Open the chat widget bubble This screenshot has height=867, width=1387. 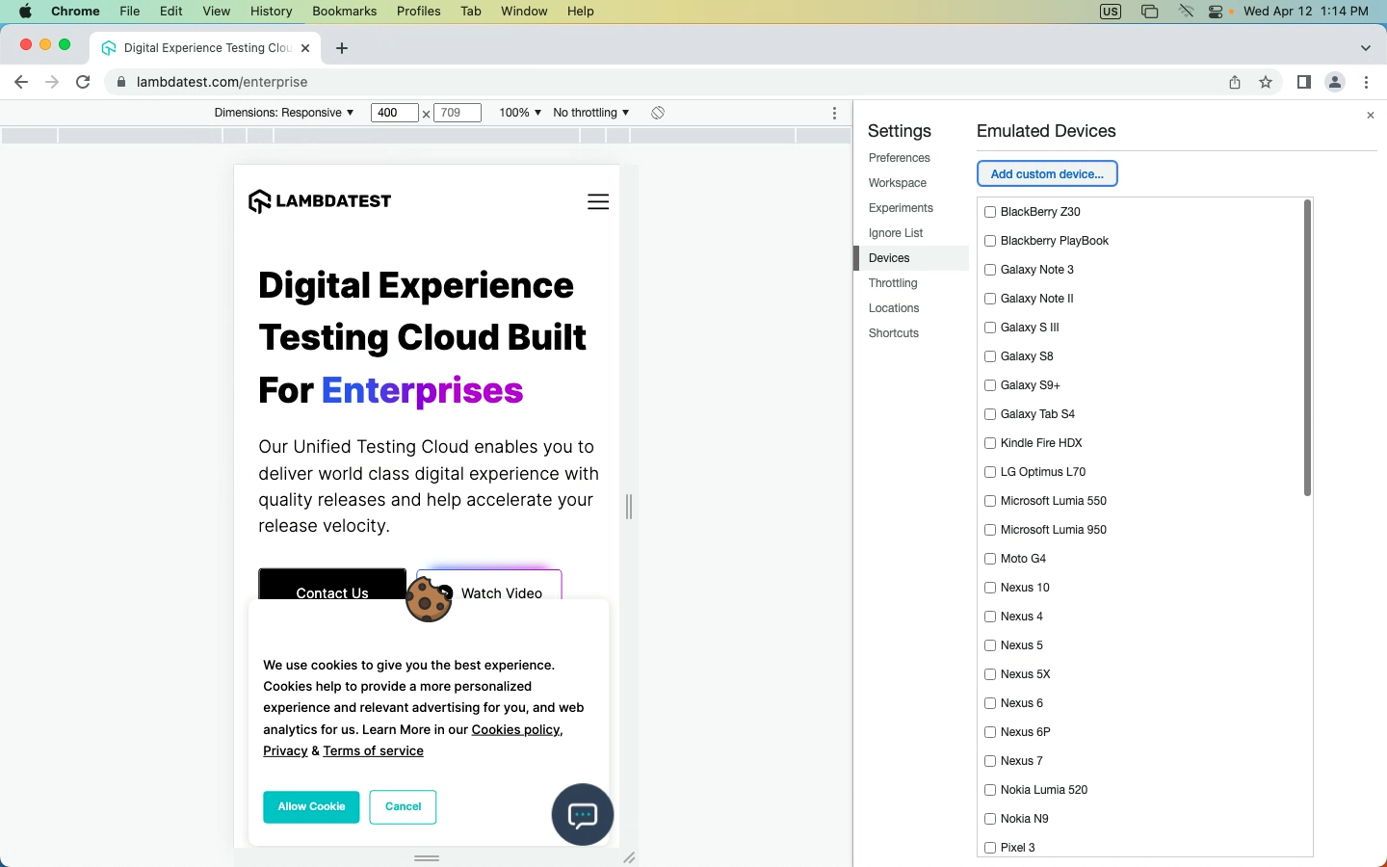click(582, 815)
